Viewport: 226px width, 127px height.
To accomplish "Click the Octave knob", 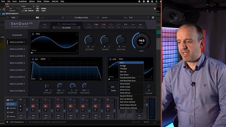I will (x=89, y=40).
